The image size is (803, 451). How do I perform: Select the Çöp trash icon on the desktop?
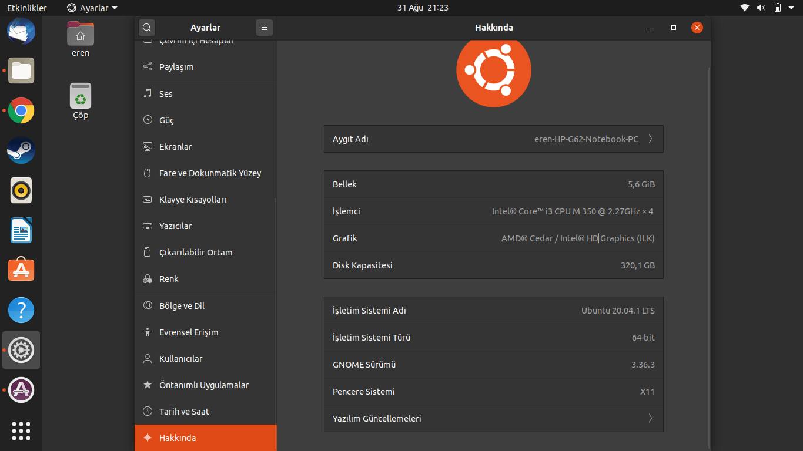[81, 101]
